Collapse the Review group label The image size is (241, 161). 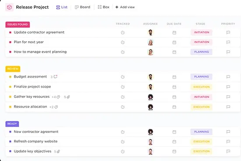pyautogui.click(x=13, y=69)
